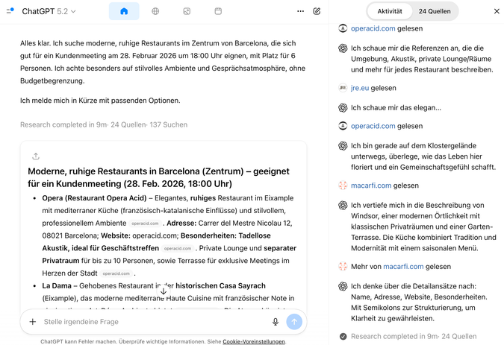Click completed checkmark icon in activity panel
The width and height of the screenshot is (504, 345).
tap(343, 336)
